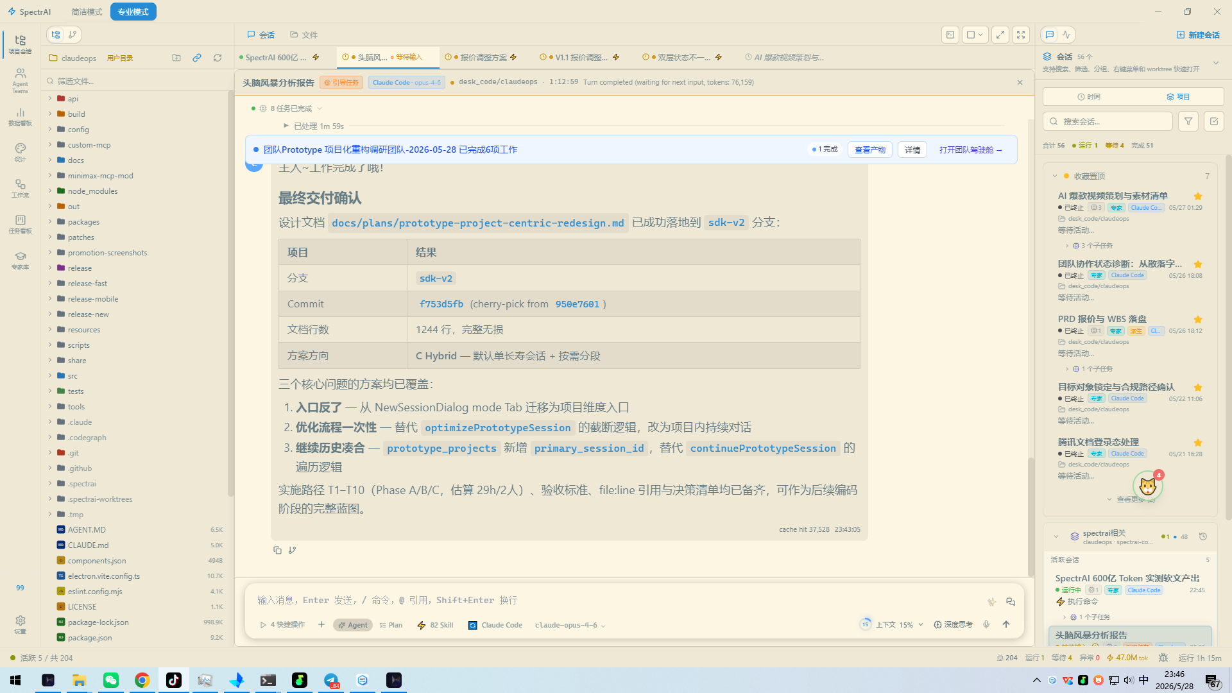The width and height of the screenshot is (1232, 693).
Task: Open the cat mascot assistant avatar
Action: 1148,486
